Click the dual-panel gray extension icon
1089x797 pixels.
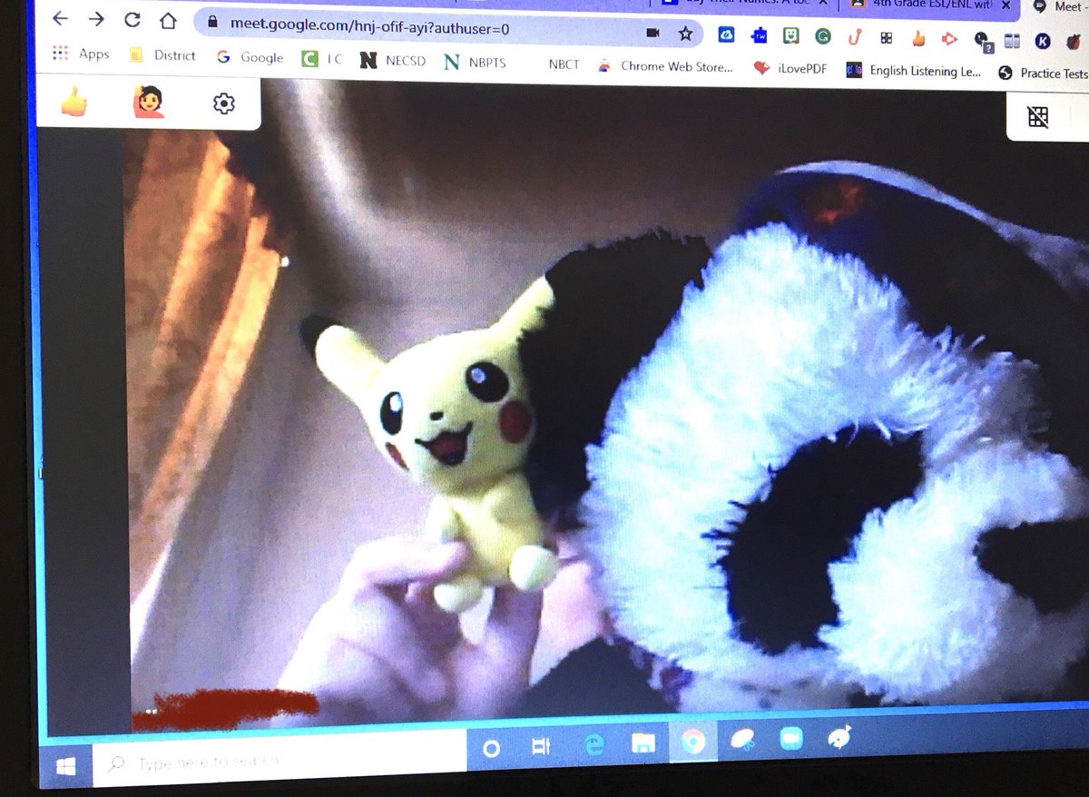tap(1012, 41)
